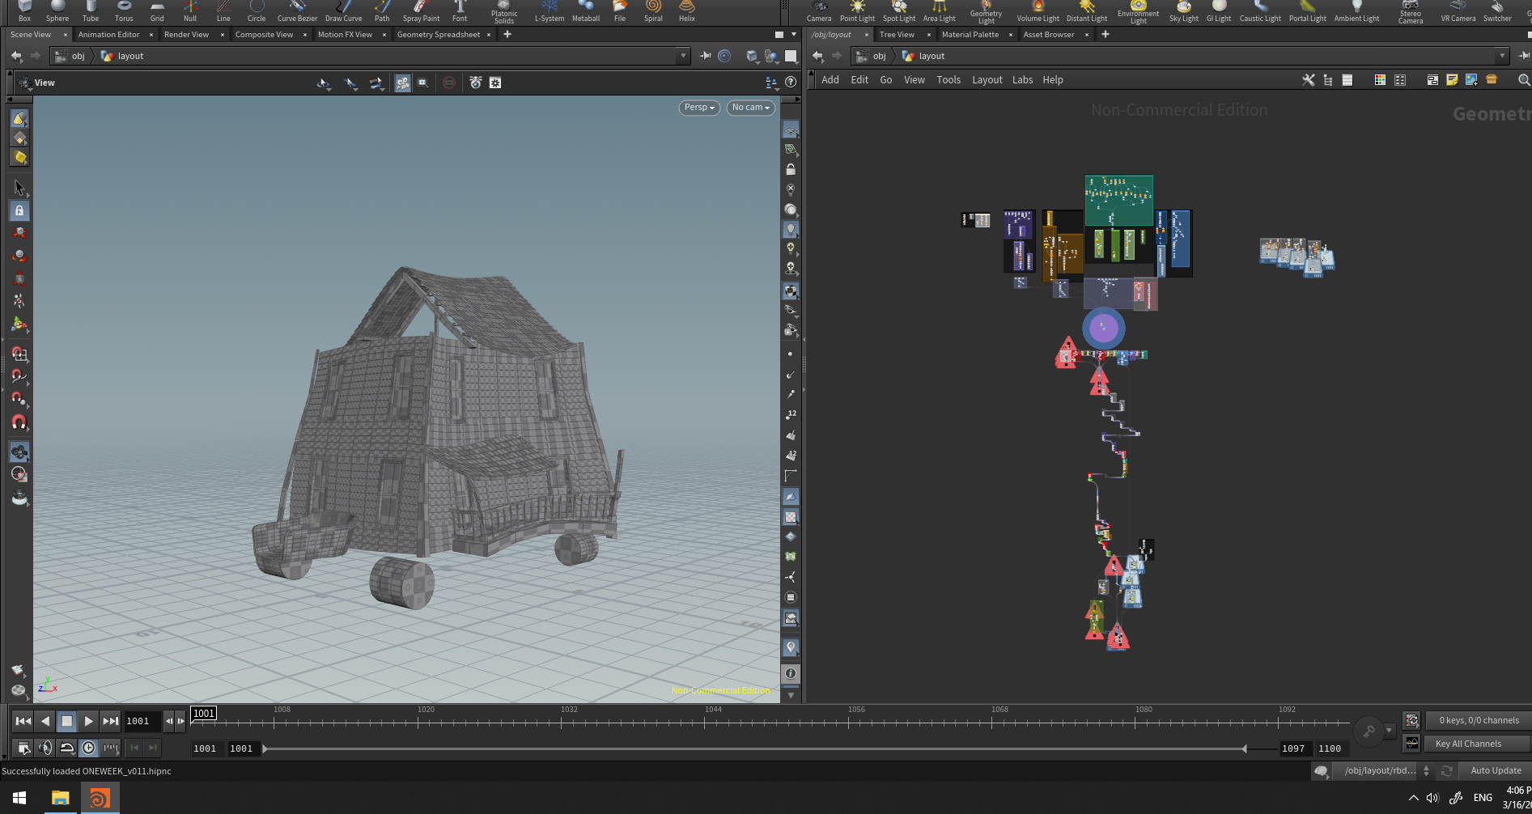This screenshot has height=814, width=1532.
Task: Select the Torus shelf tool
Action: point(124,11)
